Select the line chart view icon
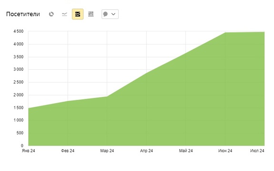 click(64, 14)
